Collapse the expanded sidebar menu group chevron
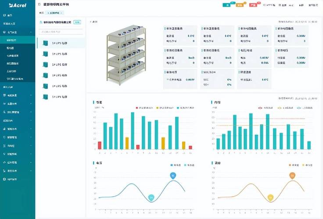This screenshot has height=219, width=323. tap(31, 32)
